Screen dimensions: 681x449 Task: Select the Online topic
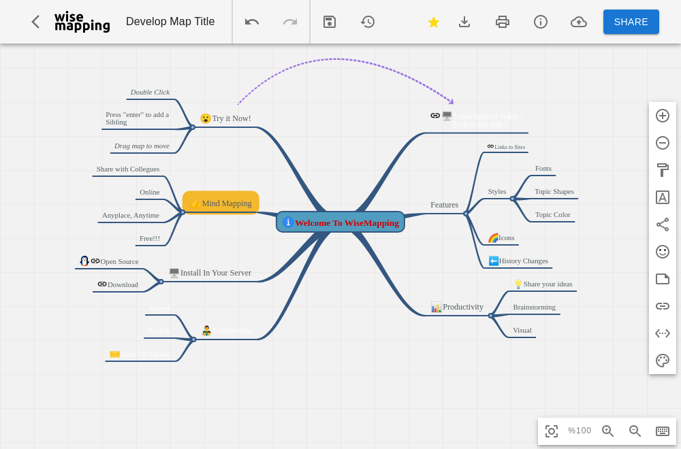click(150, 192)
